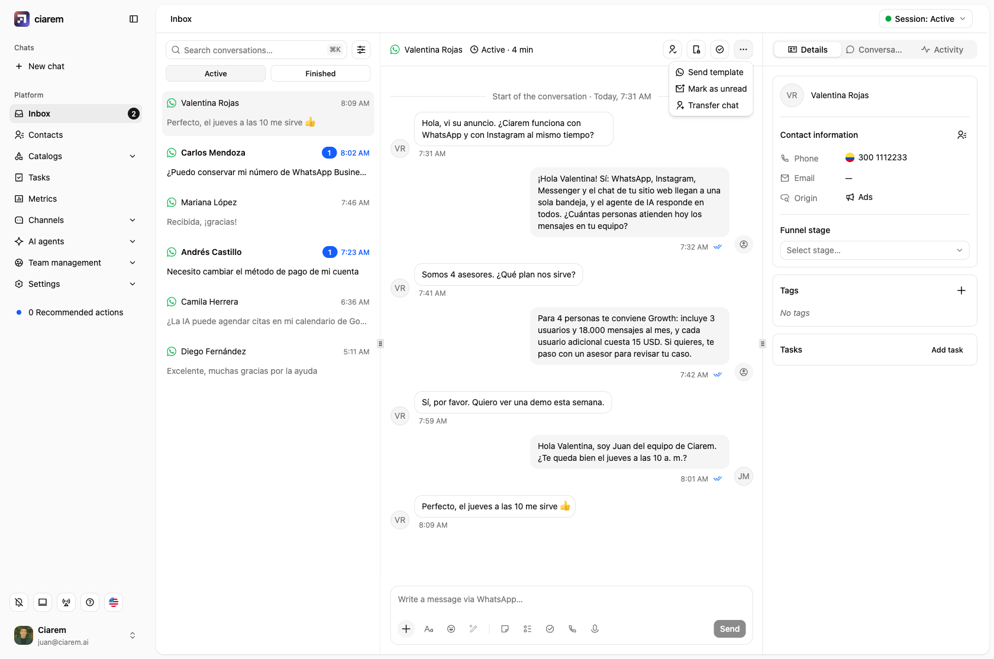994x659 pixels.
Task: Open Contacts in sidebar
Action: pos(76,135)
